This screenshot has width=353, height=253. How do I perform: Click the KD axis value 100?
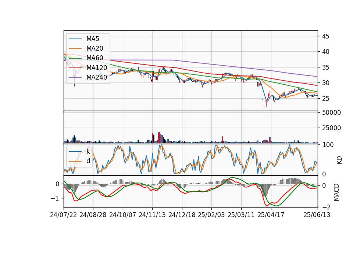[328, 145]
